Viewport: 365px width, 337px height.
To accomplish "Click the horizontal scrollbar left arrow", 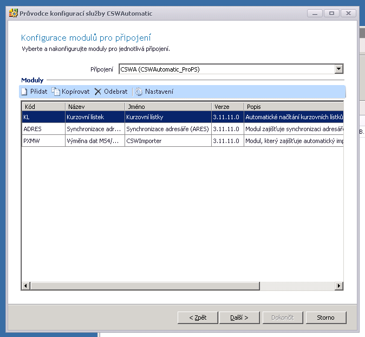I will (x=26, y=286).
